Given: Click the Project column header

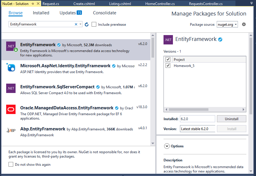Looking at the screenshot, I should 209,60.
